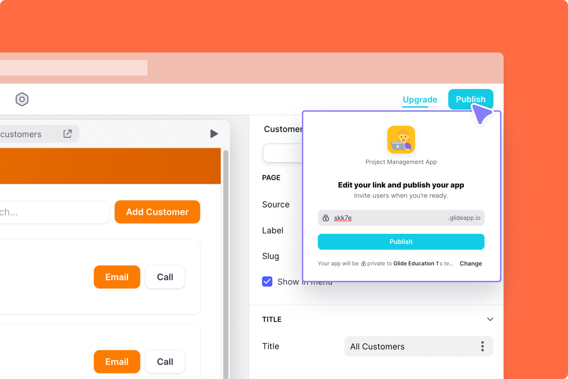Collapse the TITLE section chevron
The height and width of the screenshot is (379, 568).
click(490, 319)
